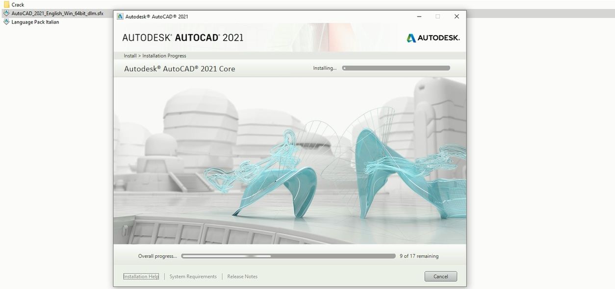Click the Crack folder icon
This screenshot has height=289, width=615.
click(6, 4)
